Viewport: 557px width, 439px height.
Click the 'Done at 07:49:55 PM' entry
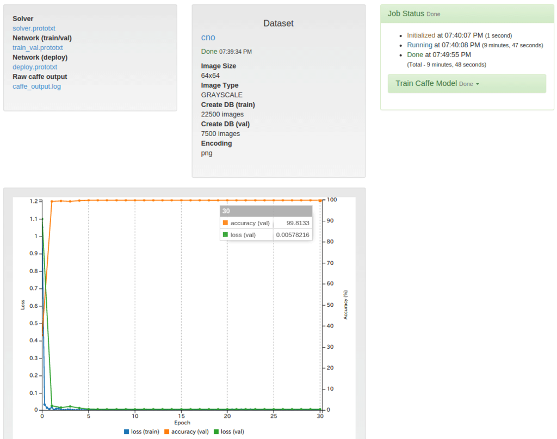pos(439,55)
